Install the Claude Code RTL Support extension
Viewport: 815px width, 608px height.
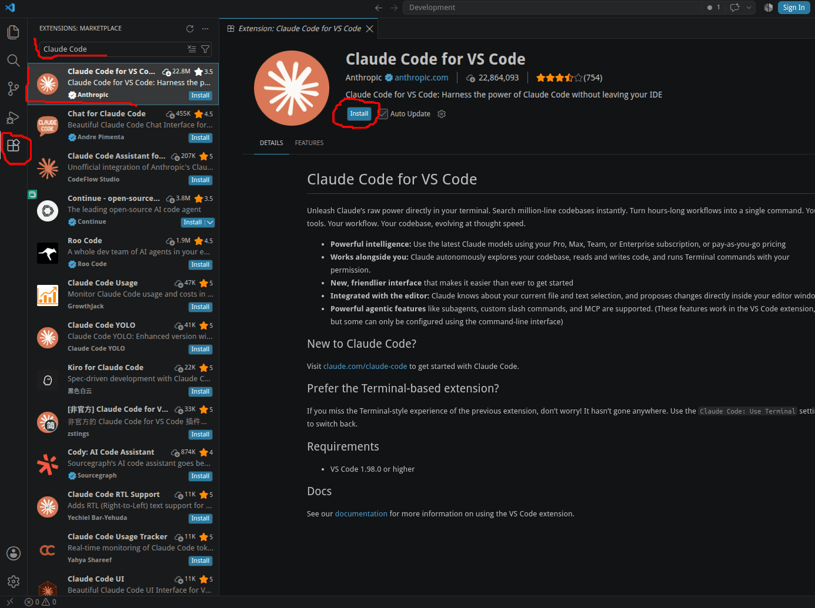coord(201,519)
